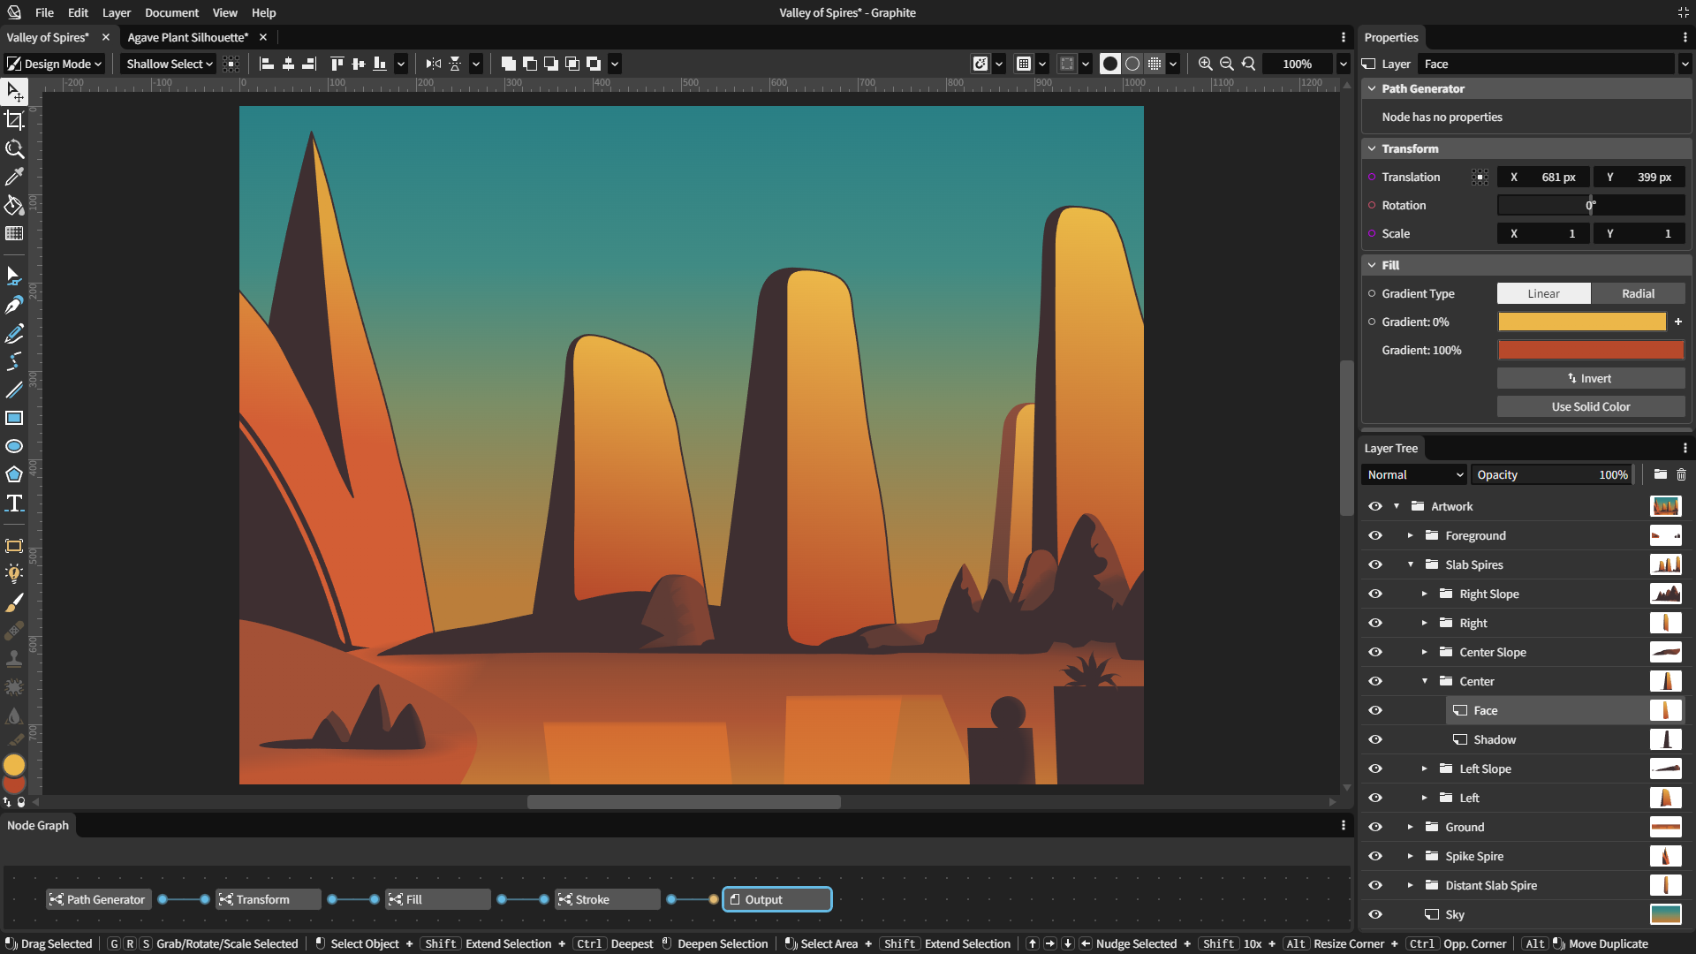Select the Shape tool in toolbar
This screenshot has height=954, width=1696.
pos(15,475)
